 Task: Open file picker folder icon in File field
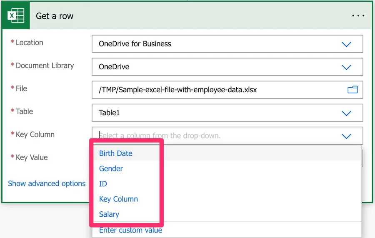(352, 90)
